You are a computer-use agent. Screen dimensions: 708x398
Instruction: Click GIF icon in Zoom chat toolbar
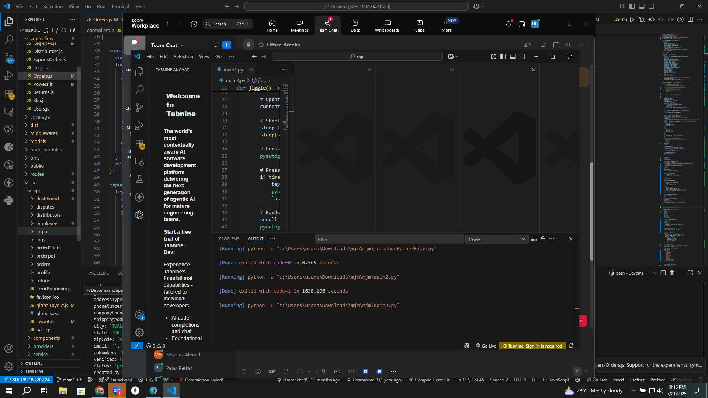272,371
